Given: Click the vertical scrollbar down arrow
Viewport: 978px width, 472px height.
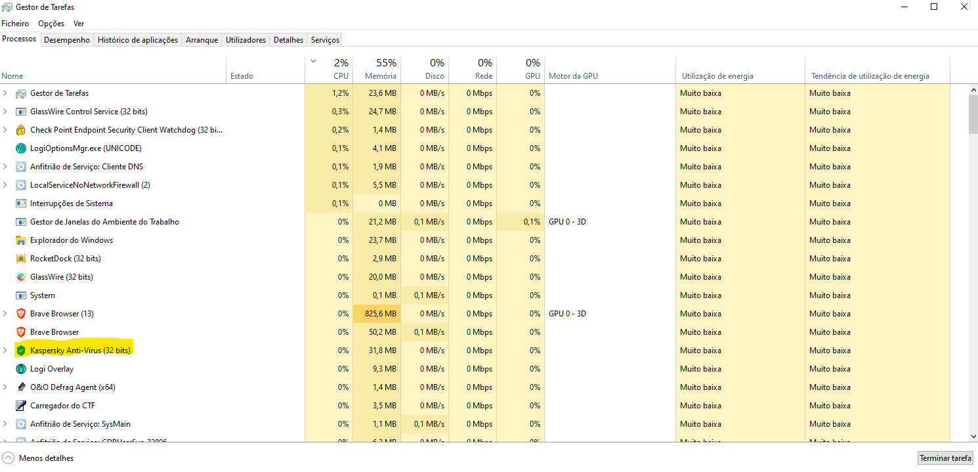Looking at the screenshot, I should (x=973, y=435).
